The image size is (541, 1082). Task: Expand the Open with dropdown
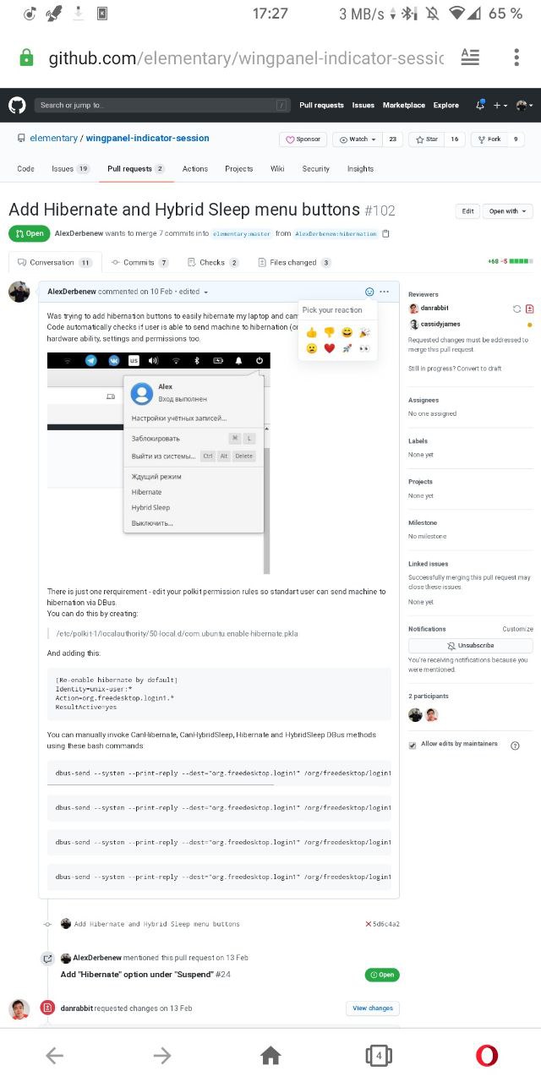coord(508,211)
